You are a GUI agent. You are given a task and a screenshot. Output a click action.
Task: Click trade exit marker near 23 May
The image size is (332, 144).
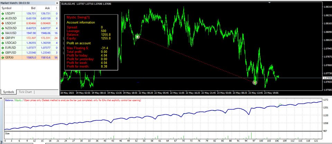(255, 83)
